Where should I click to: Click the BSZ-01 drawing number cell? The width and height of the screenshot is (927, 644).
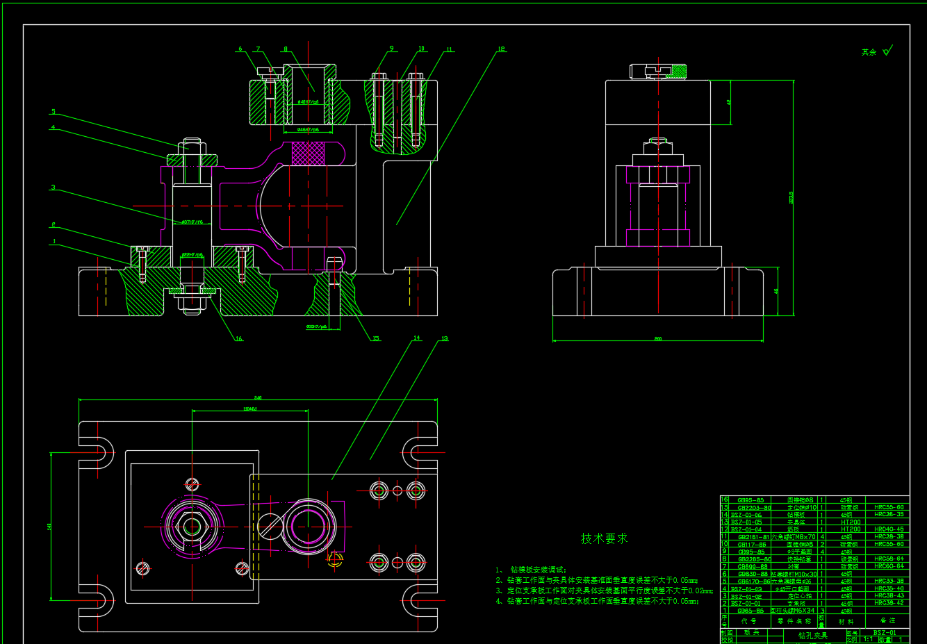884,632
